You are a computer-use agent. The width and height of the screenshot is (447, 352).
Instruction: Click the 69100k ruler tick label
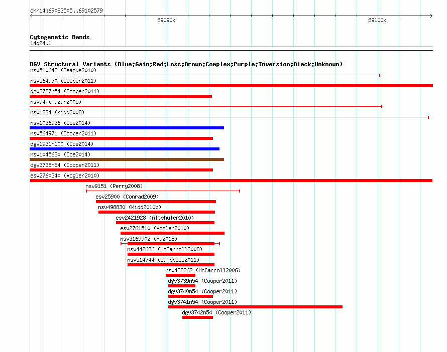(x=377, y=20)
